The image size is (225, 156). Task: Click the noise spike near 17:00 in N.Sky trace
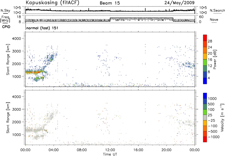(145, 10)
